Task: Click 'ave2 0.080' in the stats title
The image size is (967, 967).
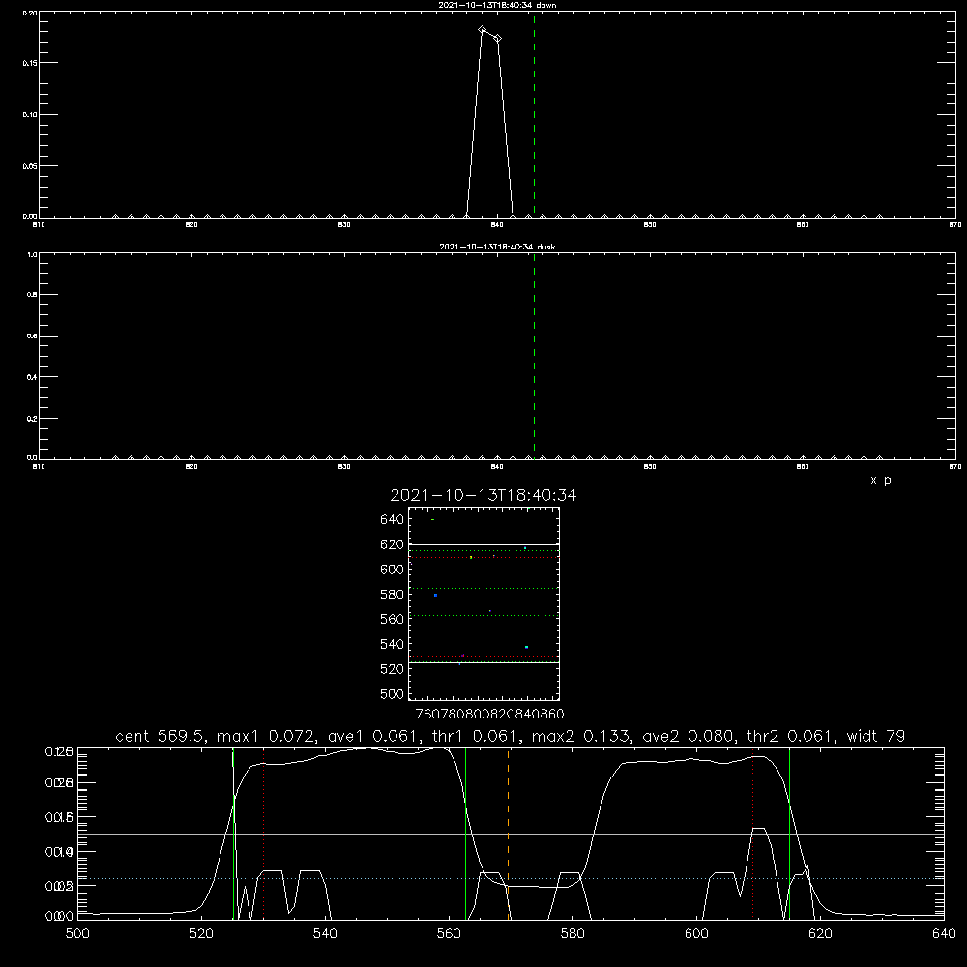Action: pyautogui.click(x=689, y=736)
